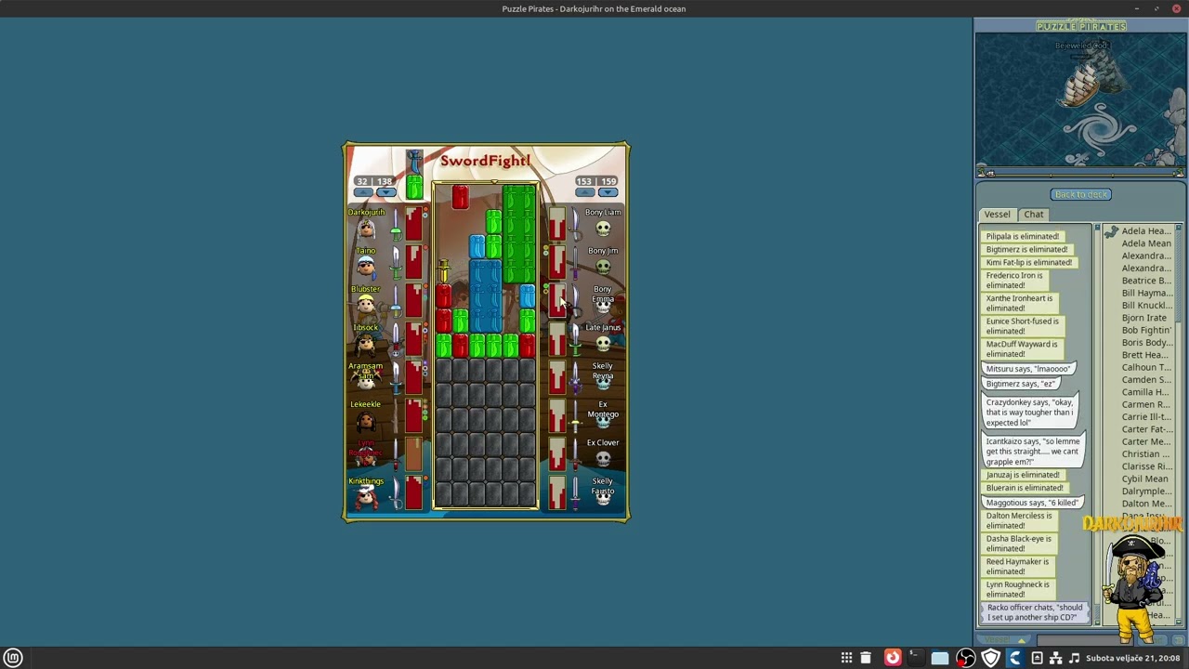The height and width of the screenshot is (669, 1189).
Task: Click the crew list scrollbar
Action: [x=1178, y=423]
